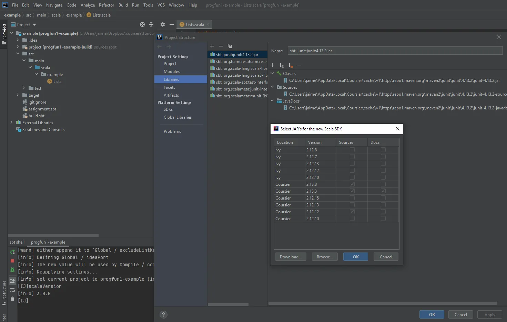Open Project panel settings gear

163,24
